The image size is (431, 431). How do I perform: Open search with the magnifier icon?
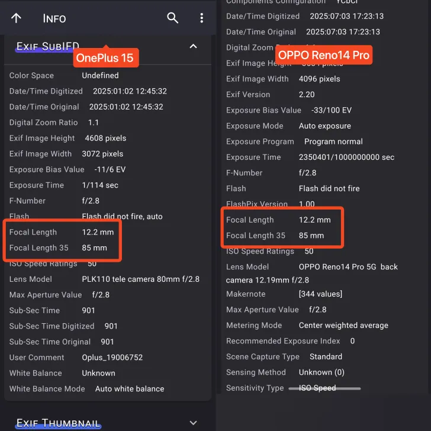[x=172, y=18]
